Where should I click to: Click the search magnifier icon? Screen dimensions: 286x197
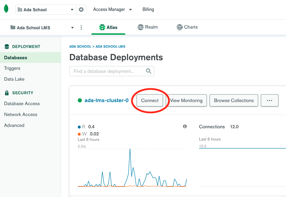click(x=149, y=71)
